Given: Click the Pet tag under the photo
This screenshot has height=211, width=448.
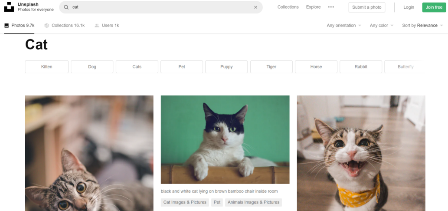Looking at the screenshot, I should [217, 202].
